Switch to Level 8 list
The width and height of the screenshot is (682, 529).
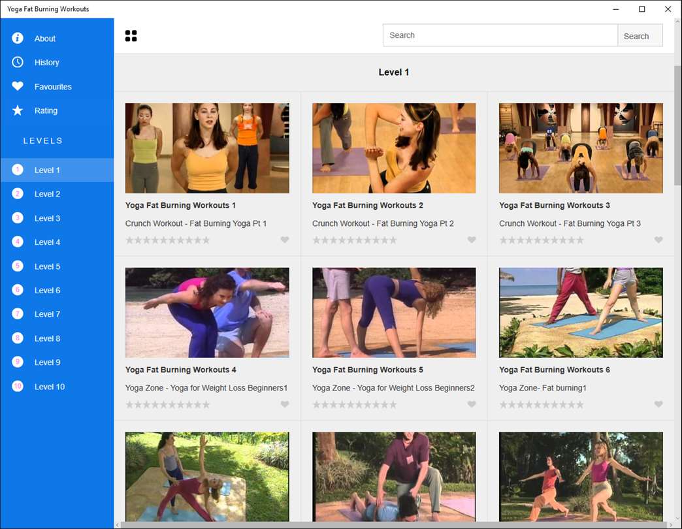(57, 338)
